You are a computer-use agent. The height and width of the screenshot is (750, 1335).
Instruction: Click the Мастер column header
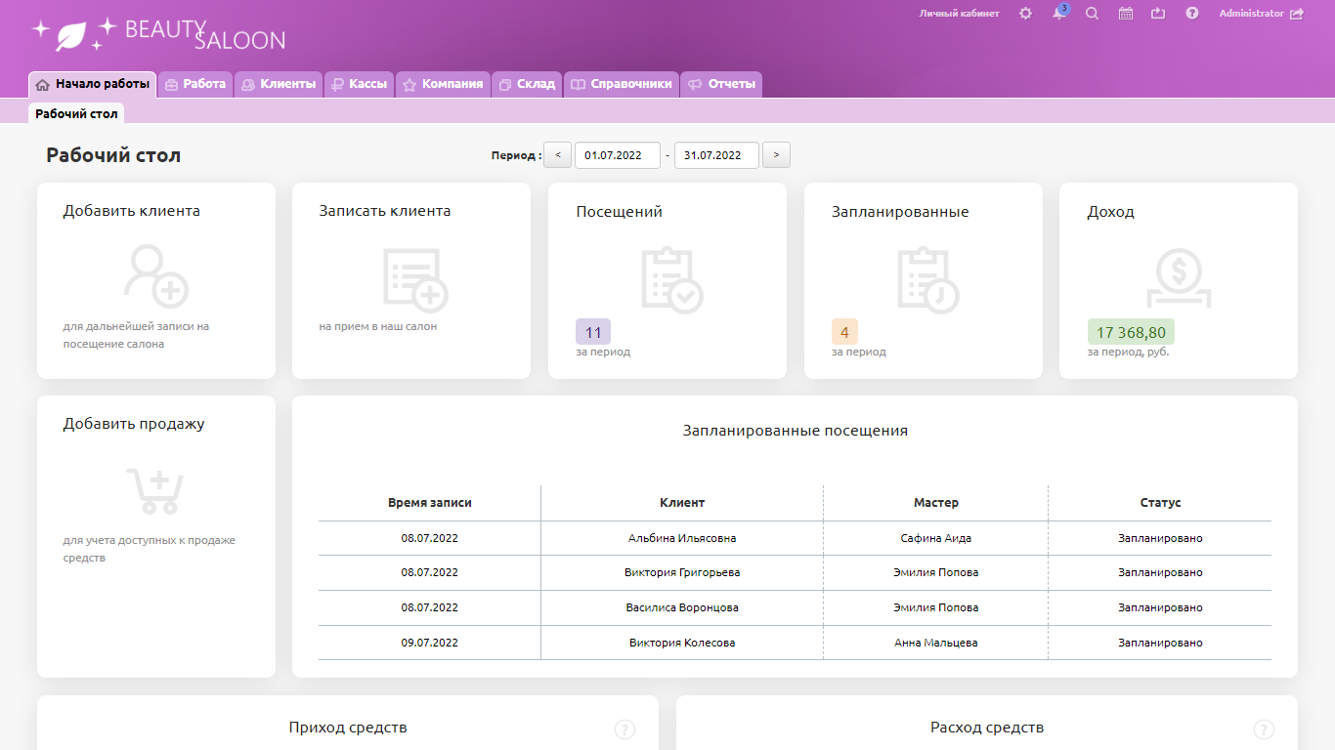pyautogui.click(x=936, y=503)
